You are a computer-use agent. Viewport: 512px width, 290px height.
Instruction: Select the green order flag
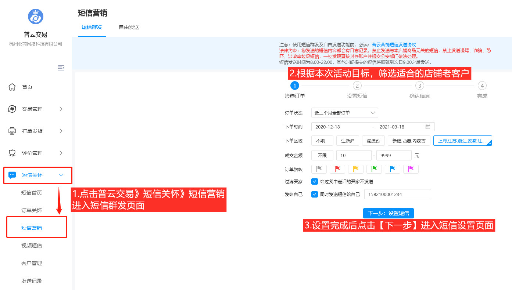pyautogui.click(x=374, y=169)
